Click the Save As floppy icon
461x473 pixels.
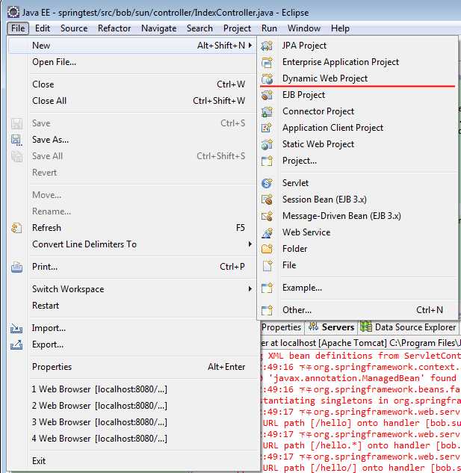click(x=16, y=140)
